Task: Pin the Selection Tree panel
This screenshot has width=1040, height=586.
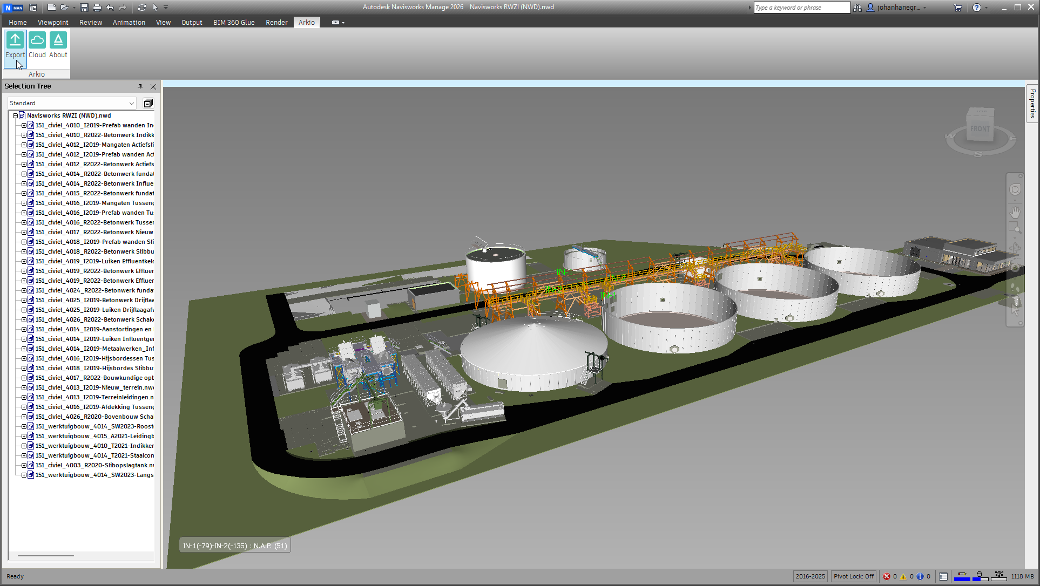Action: coord(140,86)
